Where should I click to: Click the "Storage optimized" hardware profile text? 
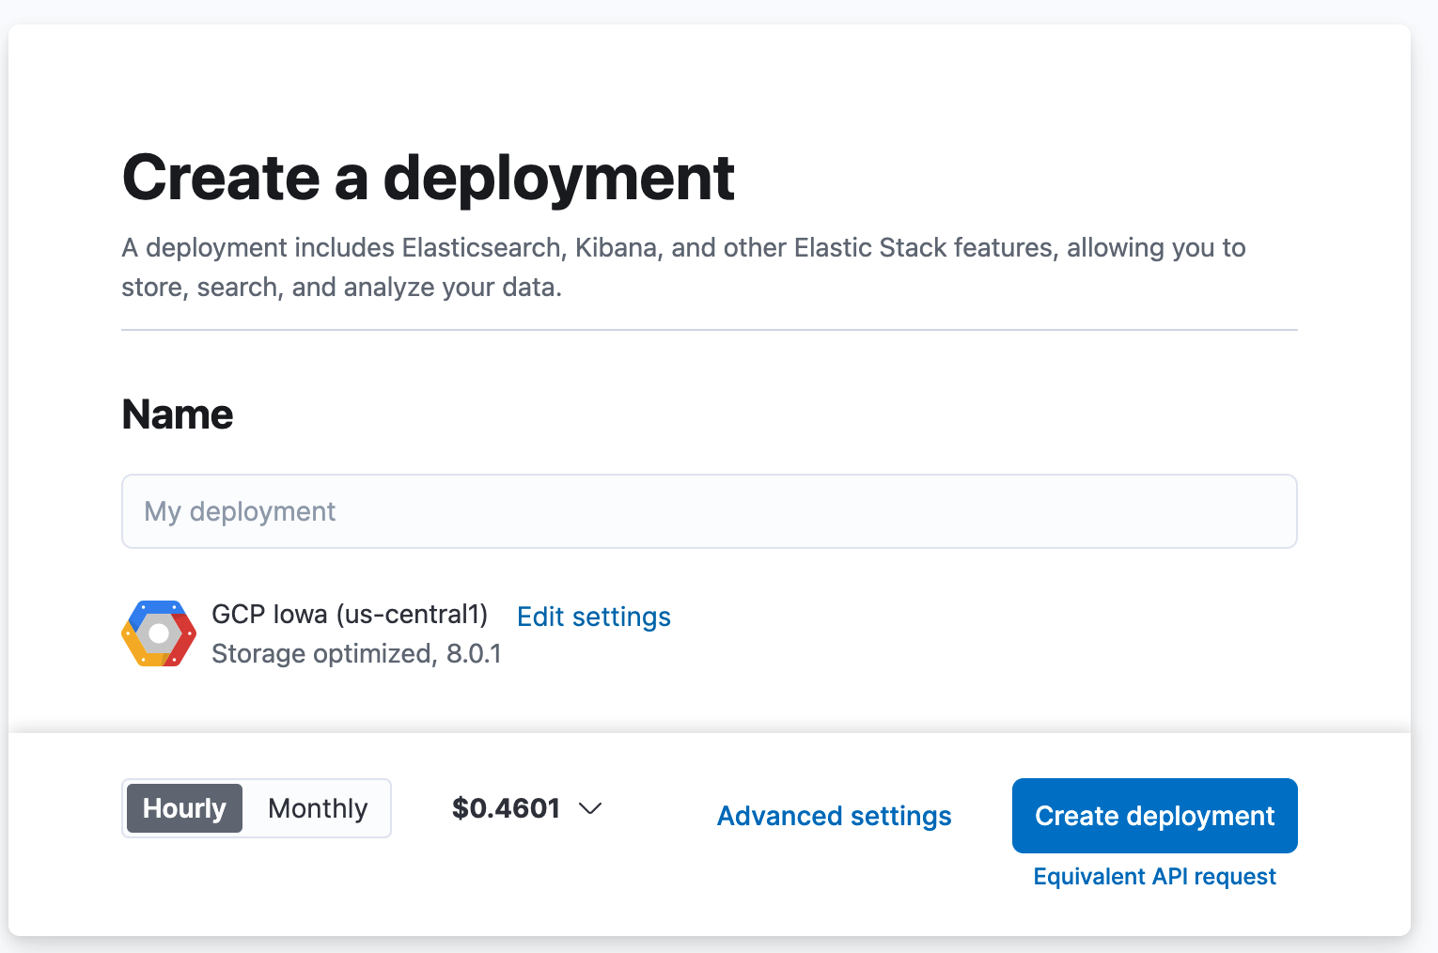321,654
